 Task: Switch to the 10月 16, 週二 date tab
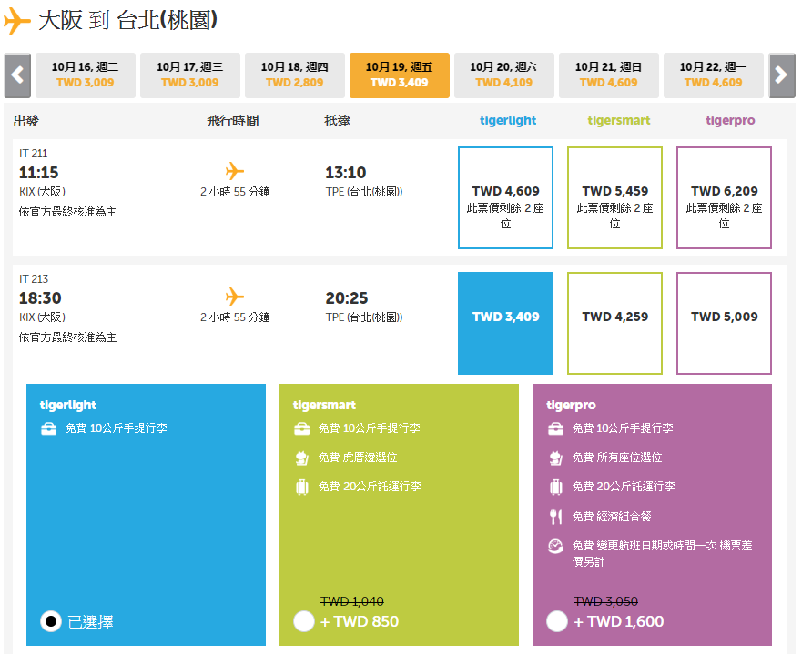click(x=86, y=75)
